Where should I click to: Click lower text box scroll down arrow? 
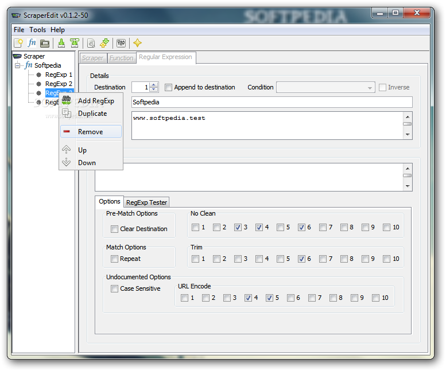pos(408,186)
